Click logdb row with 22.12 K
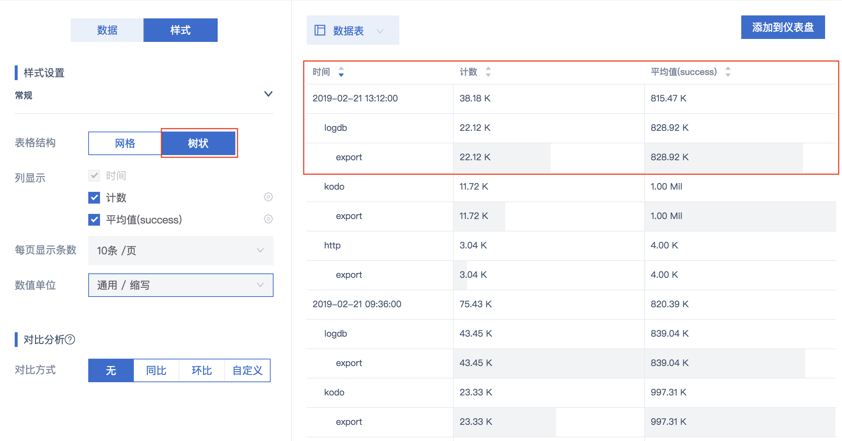Viewport: 842px width, 441px height. (x=571, y=128)
